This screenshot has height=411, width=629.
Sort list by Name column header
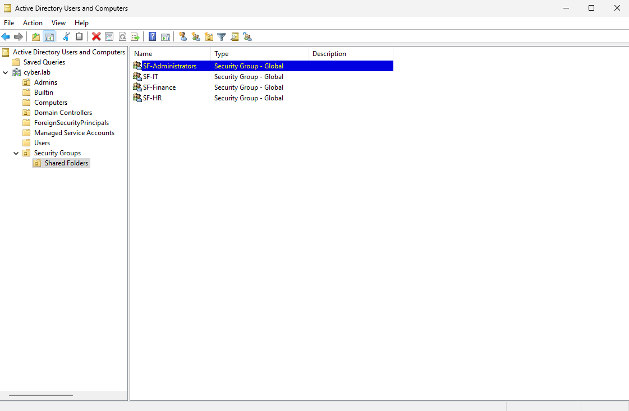click(171, 54)
